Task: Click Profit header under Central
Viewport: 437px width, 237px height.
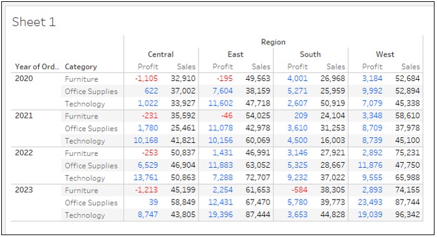Action: coord(148,67)
